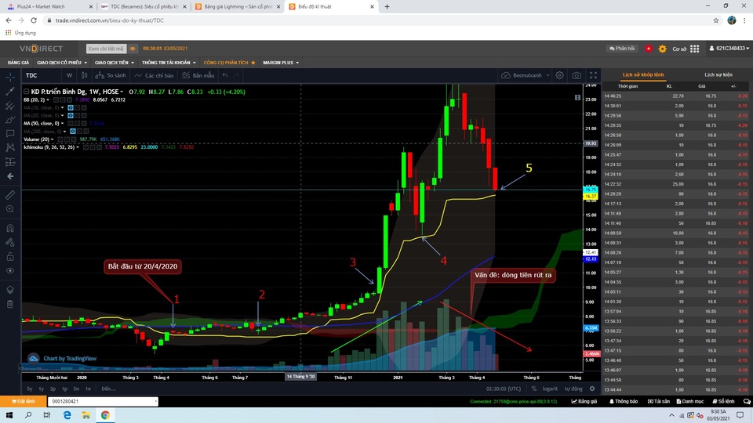Click the Bảng giá bottom bar link
Image resolution: width=753 pixels, height=423 pixels.
pyautogui.click(x=584, y=401)
